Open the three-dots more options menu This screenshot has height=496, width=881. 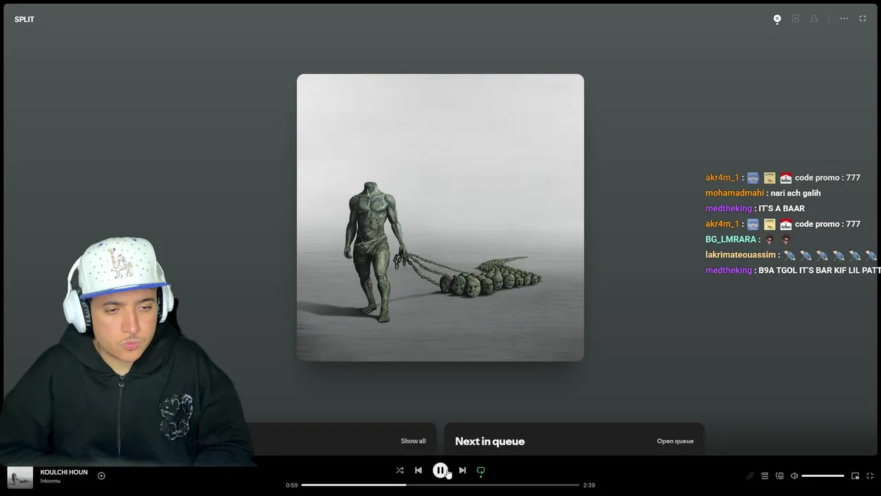pos(844,19)
